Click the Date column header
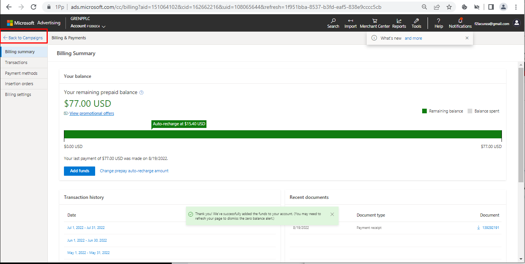 point(72,215)
